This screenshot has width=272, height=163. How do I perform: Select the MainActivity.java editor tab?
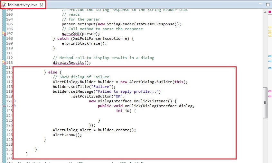coord(21,5)
